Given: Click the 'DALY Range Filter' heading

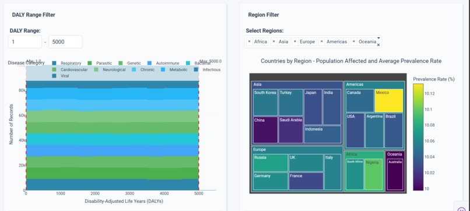Looking at the screenshot, I should (x=34, y=15).
